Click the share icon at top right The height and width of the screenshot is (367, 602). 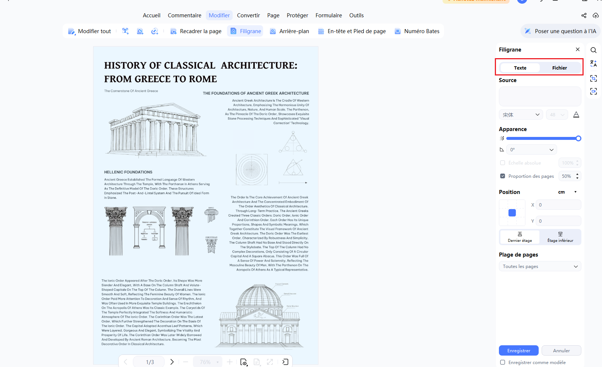tap(584, 15)
